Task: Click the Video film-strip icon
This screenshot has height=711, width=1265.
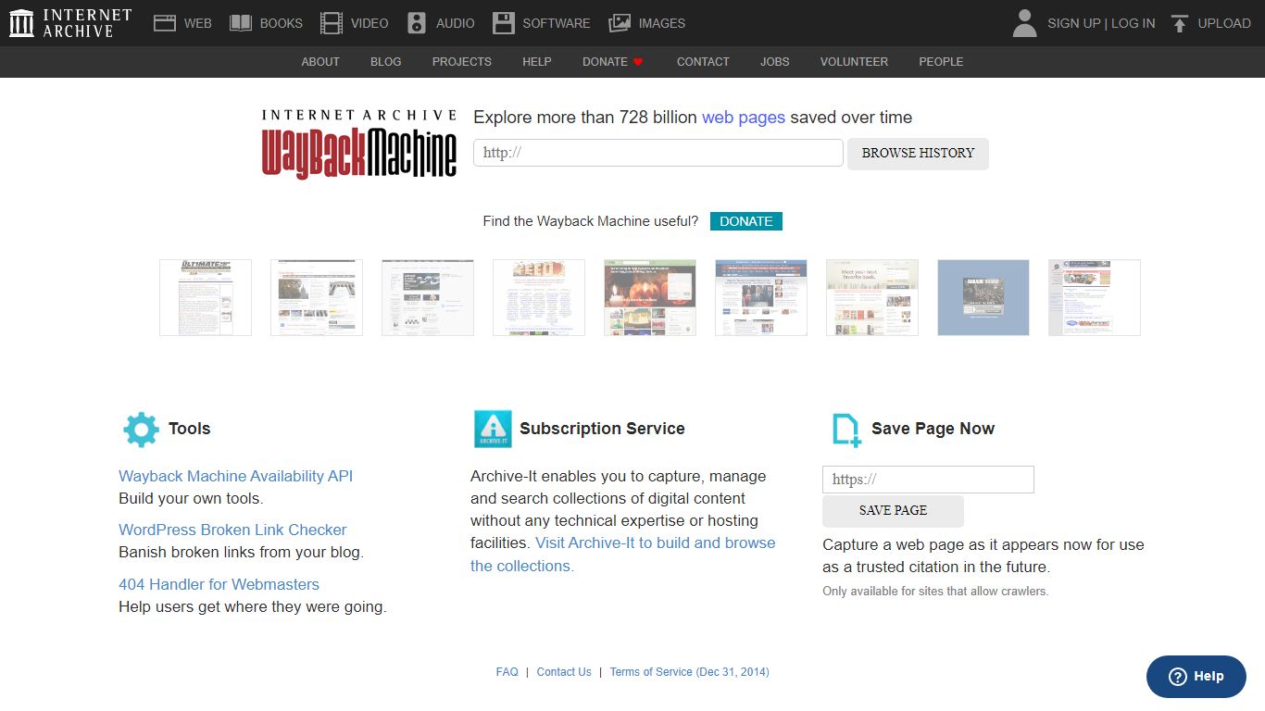Action: tap(331, 23)
